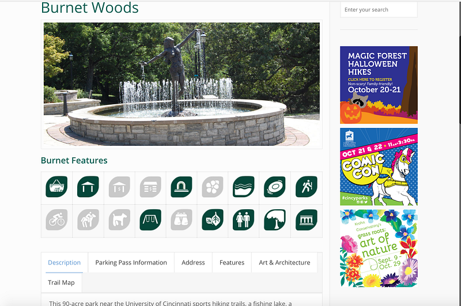461x306 pixels.
Task: Switch to Parking Pass Information tab
Action: [131, 263]
